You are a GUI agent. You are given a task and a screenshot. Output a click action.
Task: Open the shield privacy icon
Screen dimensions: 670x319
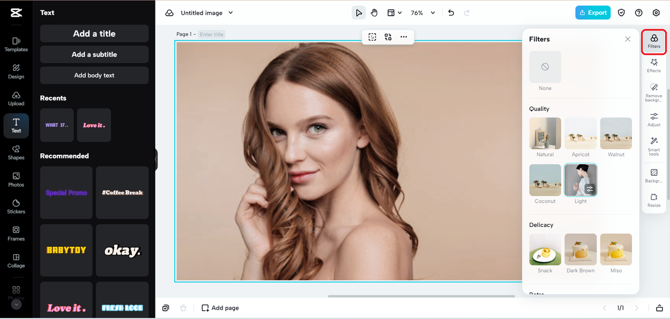tap(621, 13)
